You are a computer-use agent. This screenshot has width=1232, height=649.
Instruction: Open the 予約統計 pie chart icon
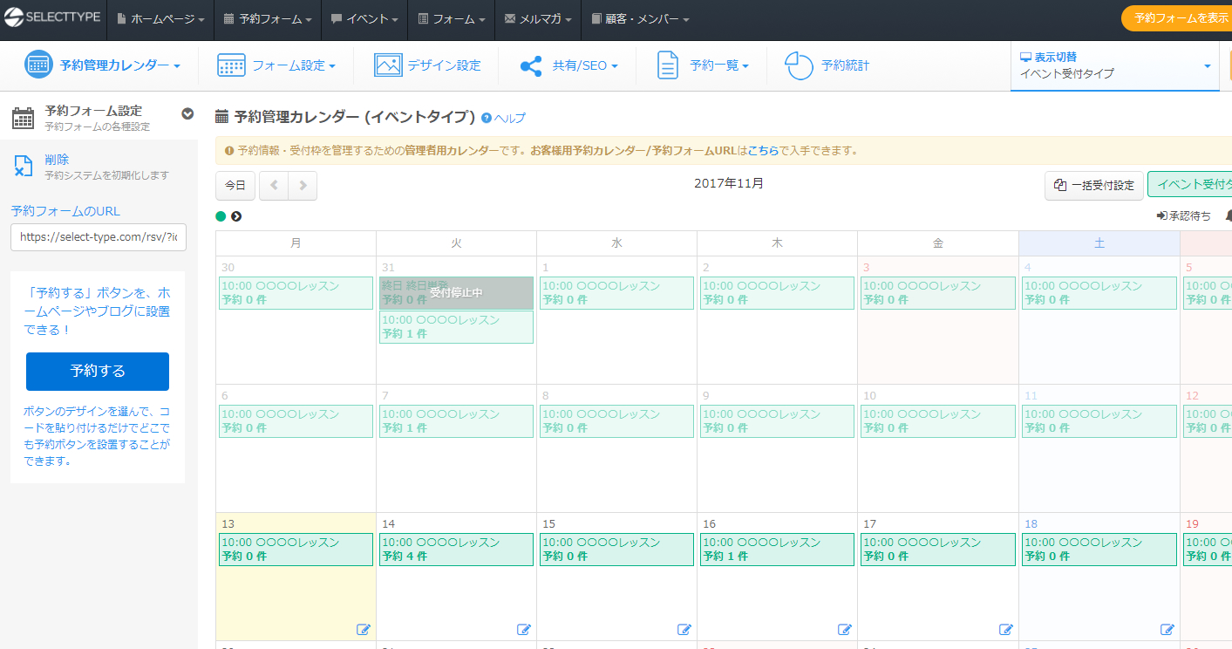click(800, 65)
